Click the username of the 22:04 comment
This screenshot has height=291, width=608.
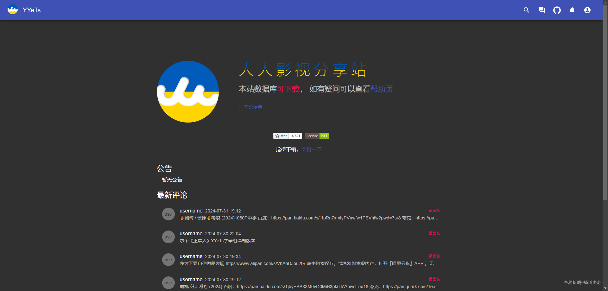(x=191, y=234)
